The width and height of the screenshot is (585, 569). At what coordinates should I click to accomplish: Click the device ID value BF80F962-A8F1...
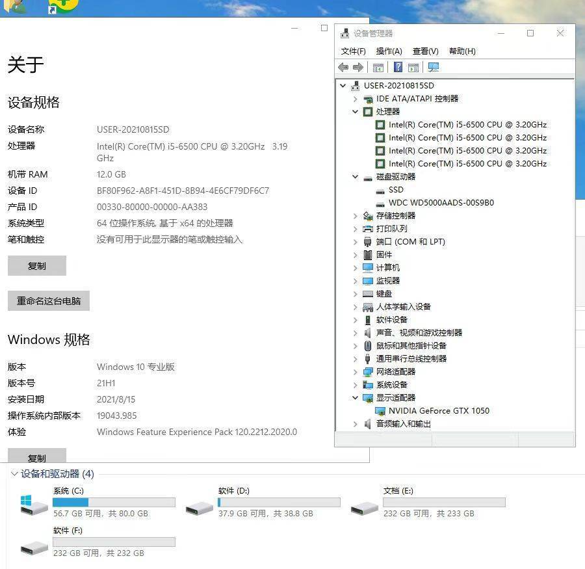[183, 191]
